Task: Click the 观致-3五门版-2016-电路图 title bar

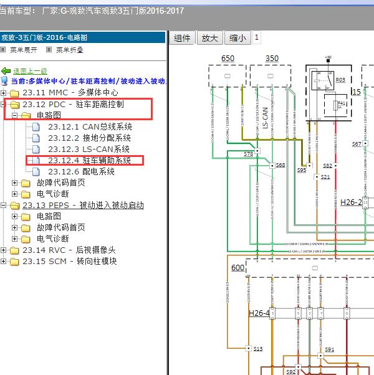Action: 82,37
